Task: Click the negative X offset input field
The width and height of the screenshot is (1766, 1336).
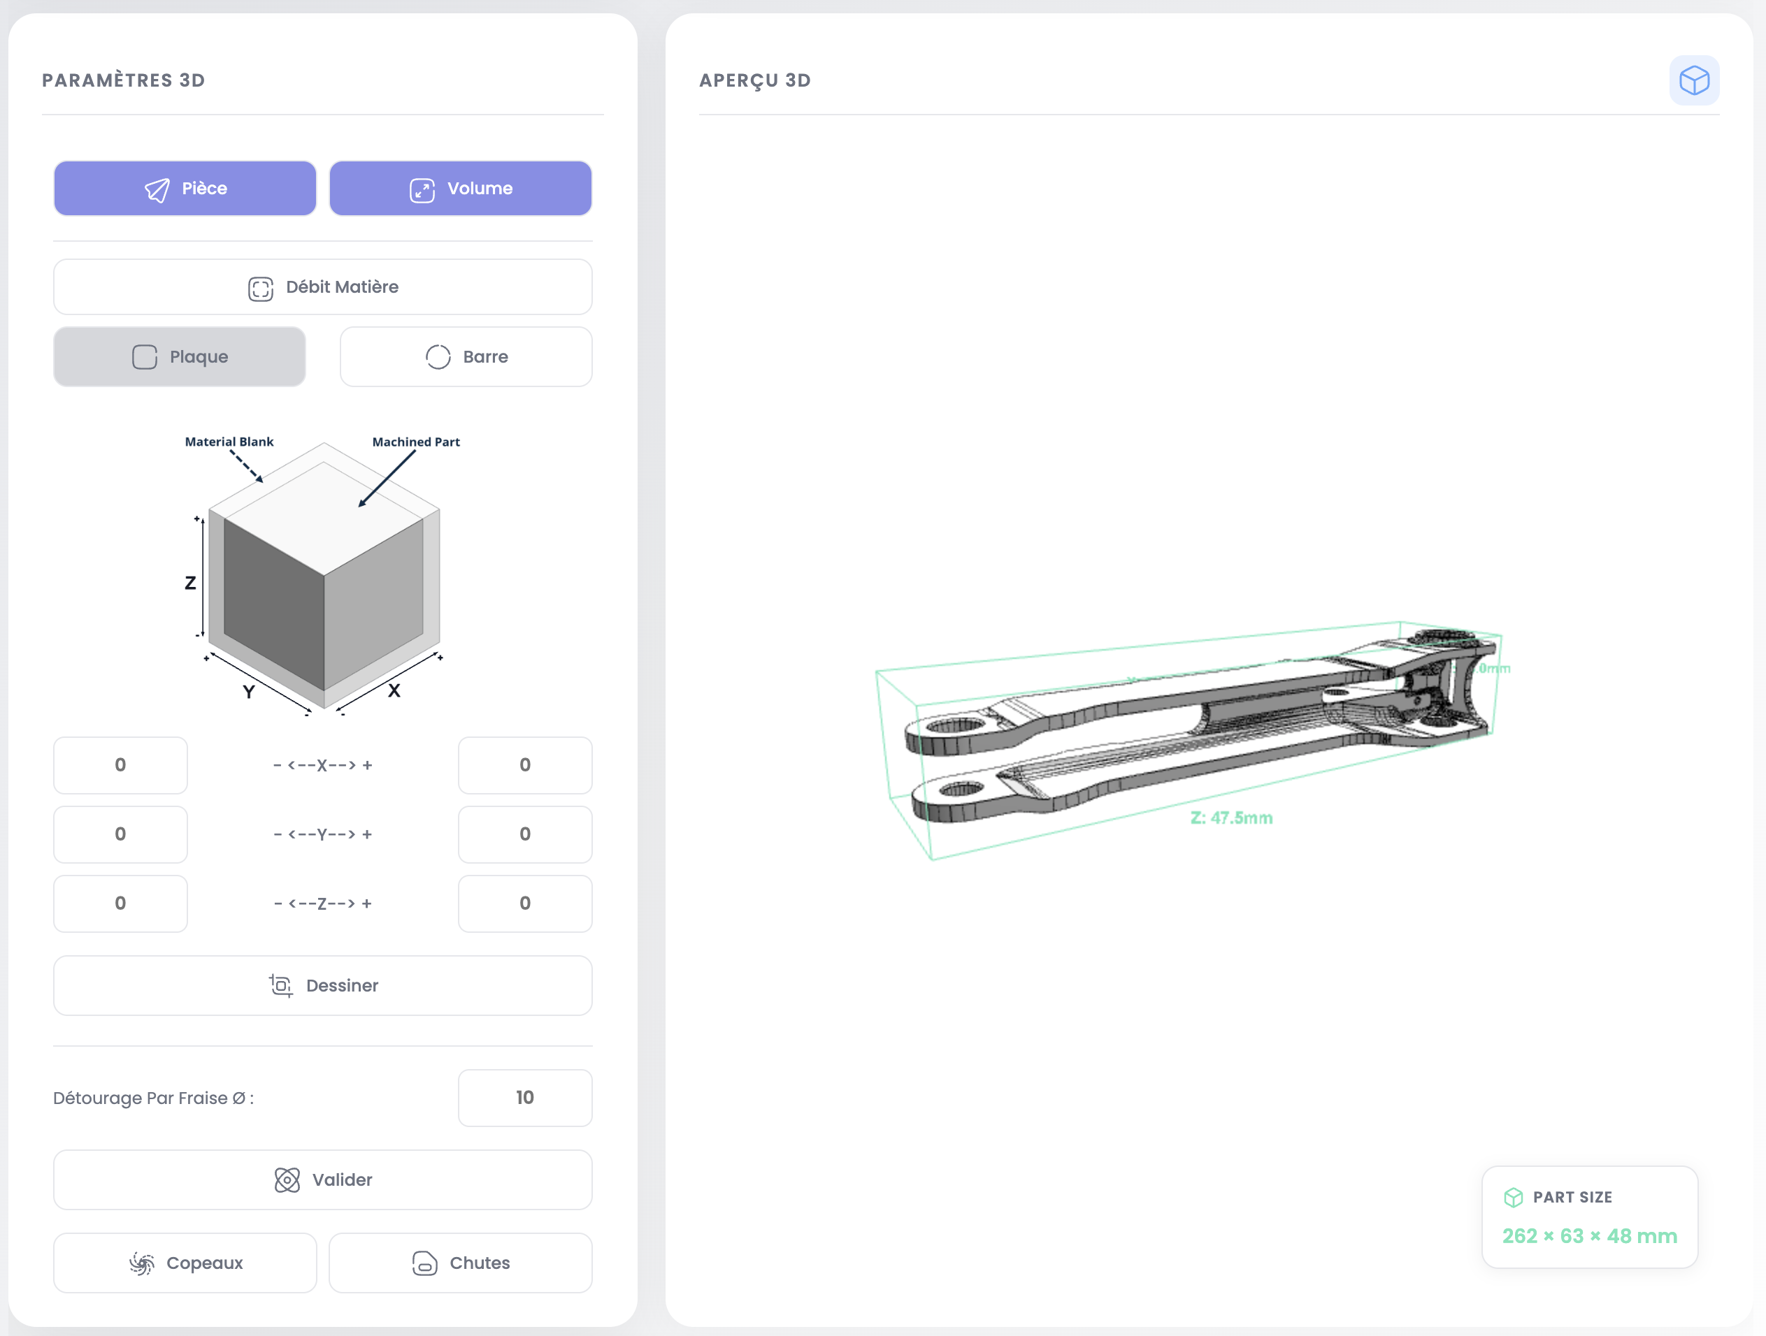Action: [120, 765]
